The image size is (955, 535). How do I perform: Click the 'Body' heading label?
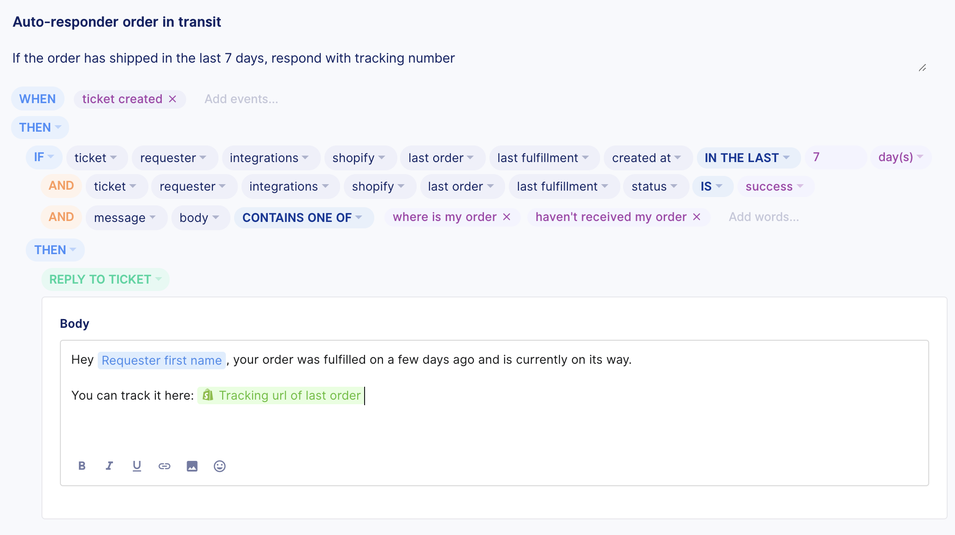tap(75, 324)
